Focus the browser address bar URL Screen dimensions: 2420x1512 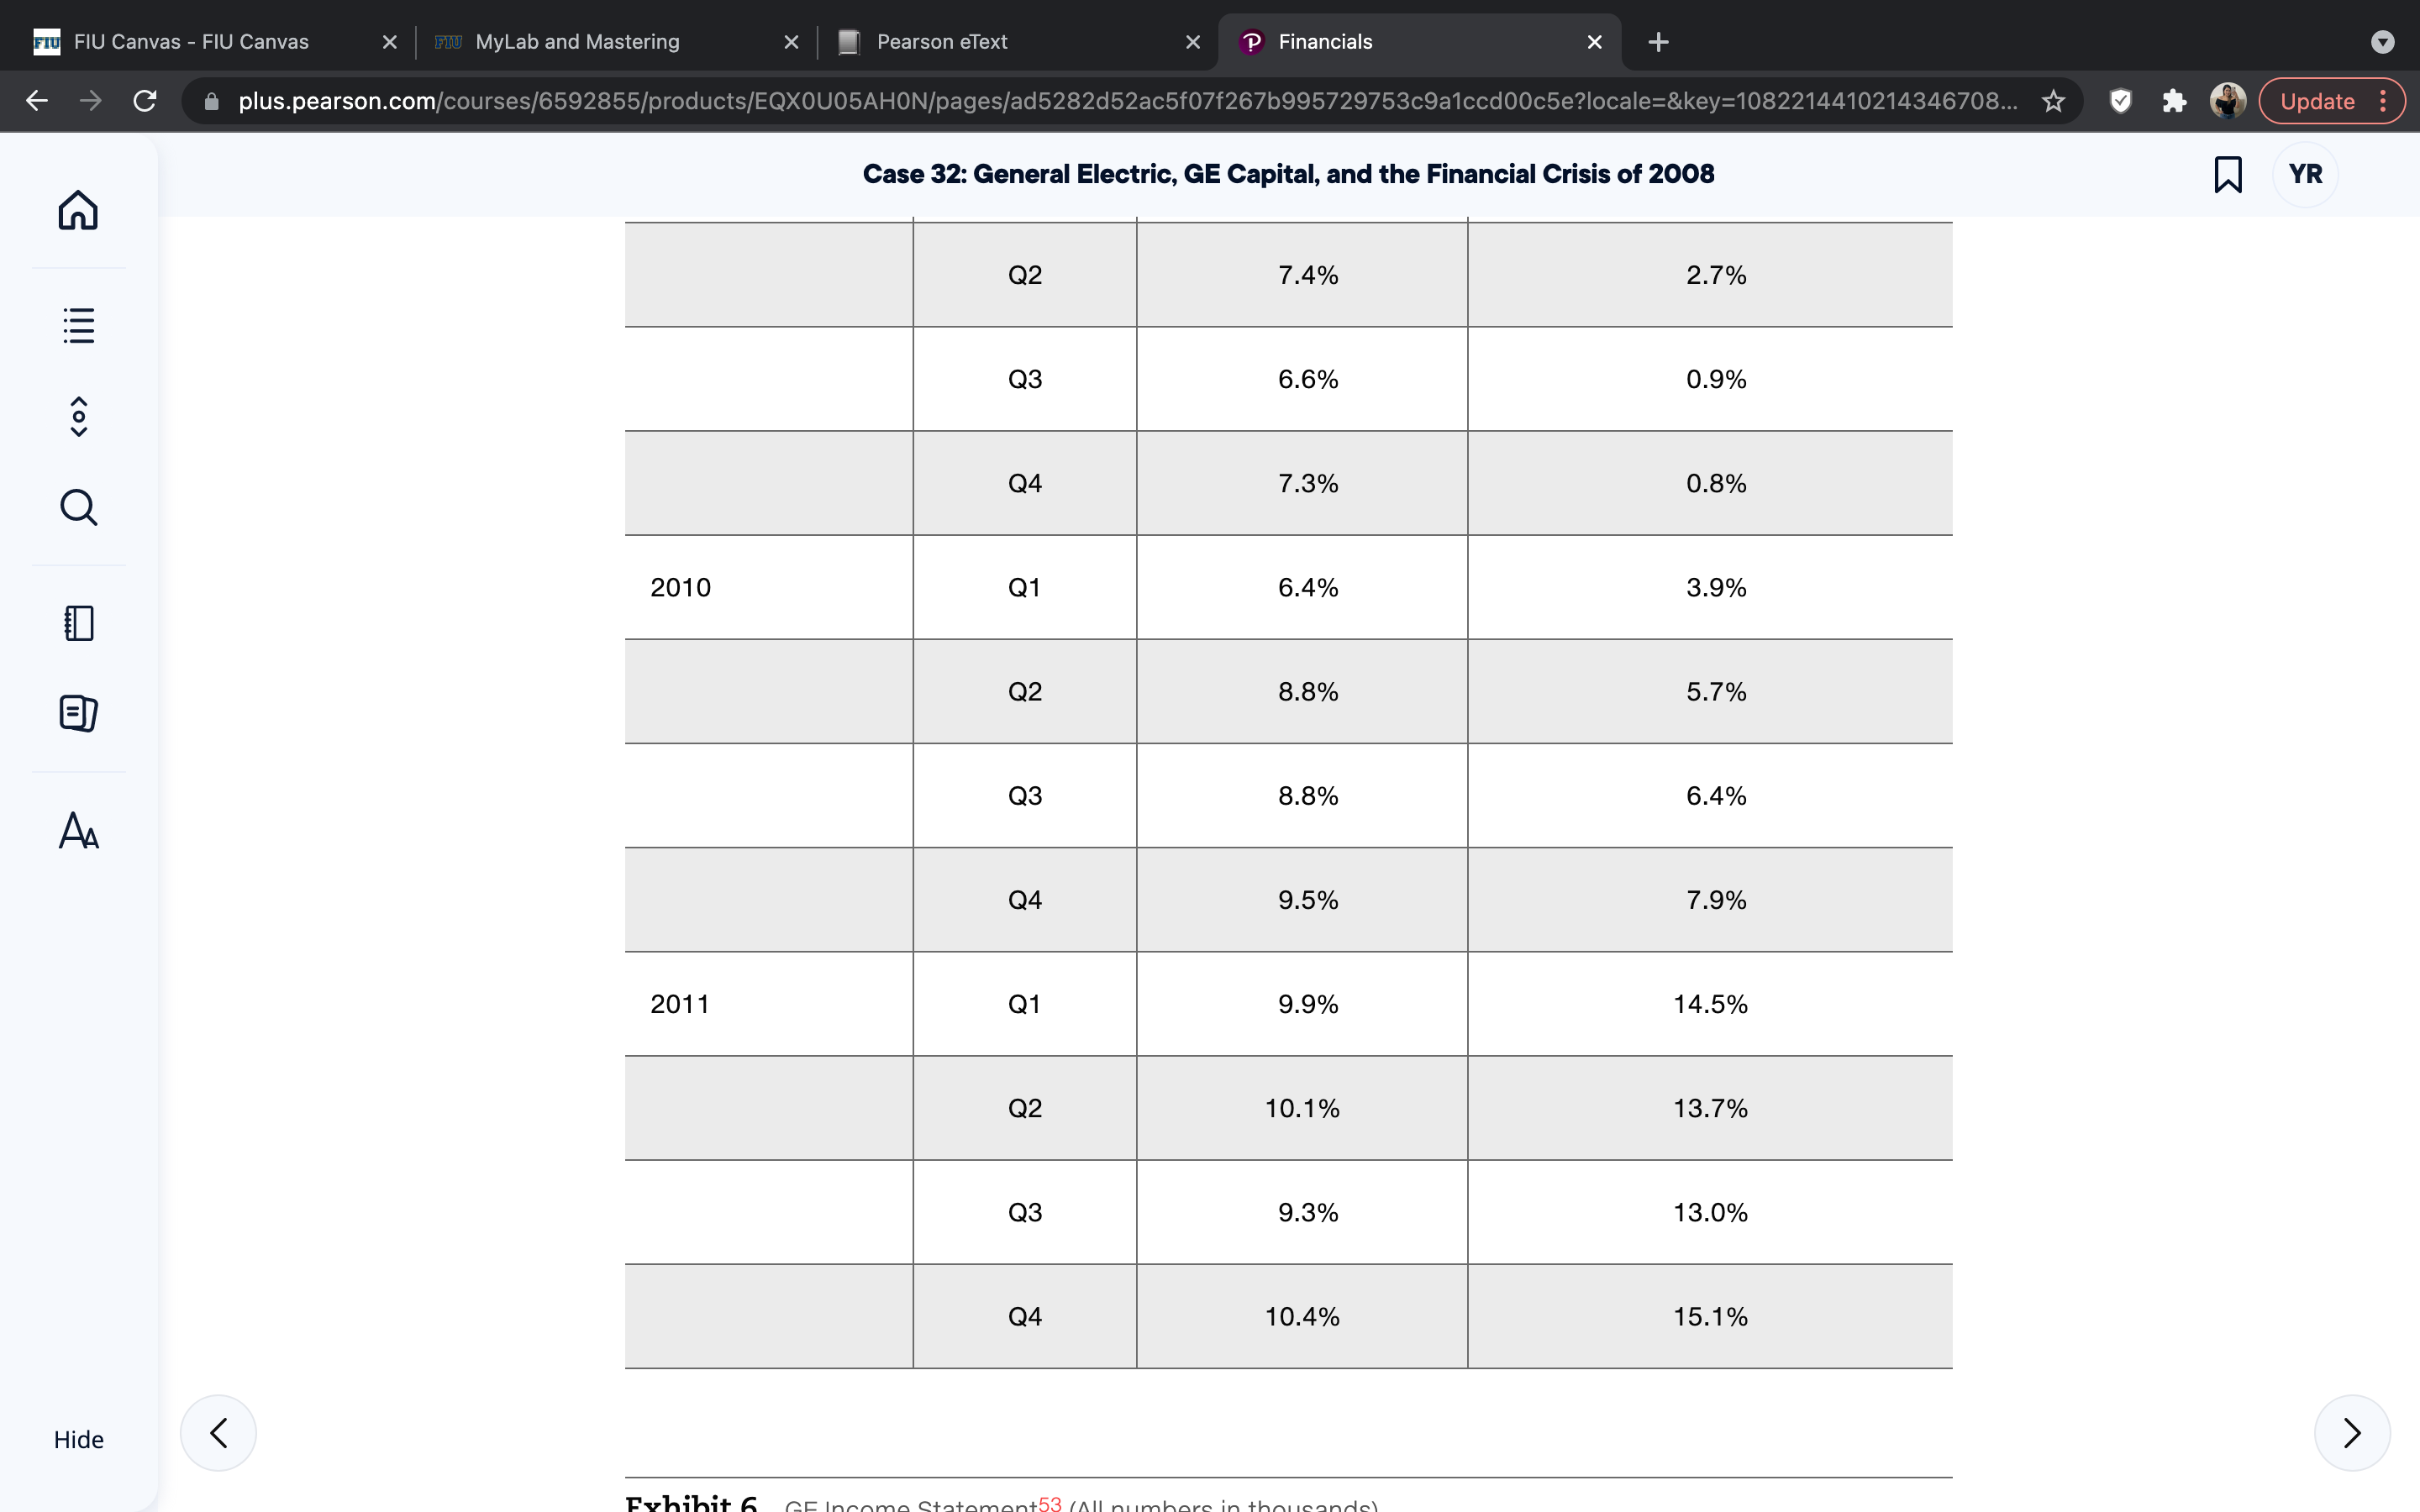tap(1126, 101)
